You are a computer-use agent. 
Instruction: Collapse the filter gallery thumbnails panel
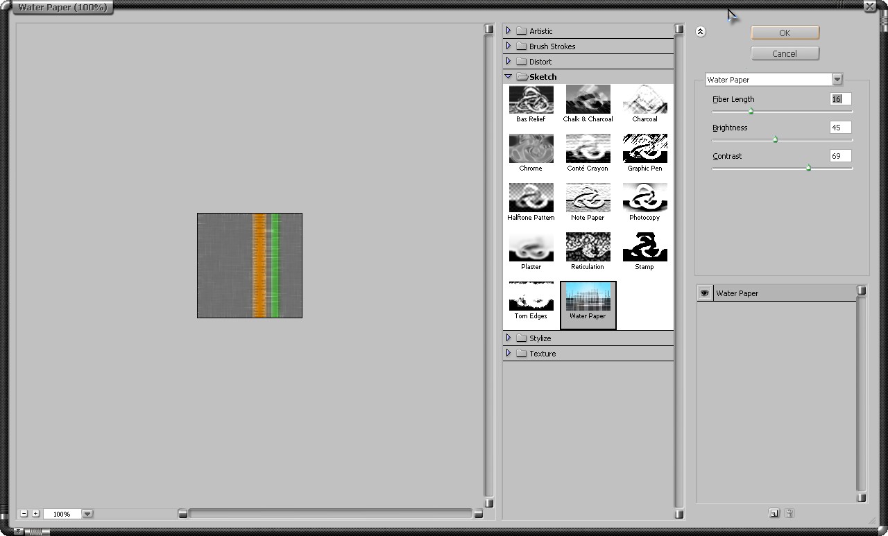(x=700, y=31)
